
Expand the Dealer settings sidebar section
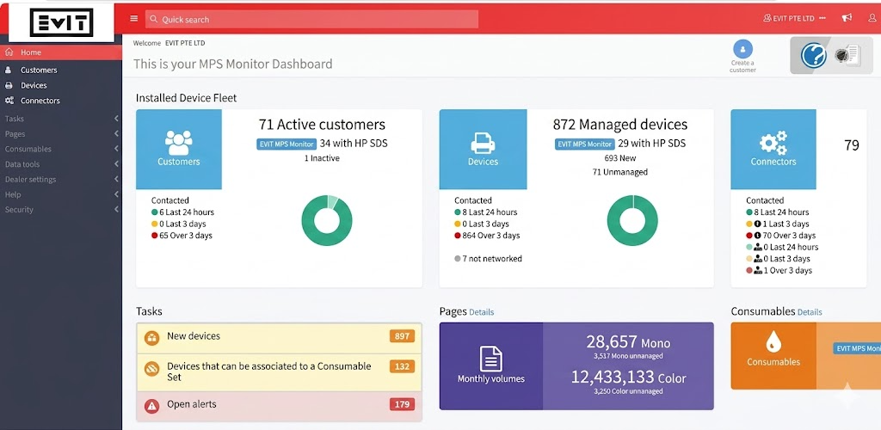pyautogui.click(x=61, y=179)
